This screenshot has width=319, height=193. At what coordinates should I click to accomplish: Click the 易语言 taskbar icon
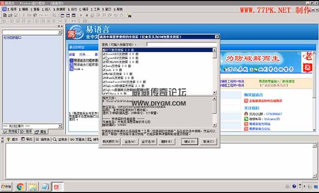[x=57, y=187]
